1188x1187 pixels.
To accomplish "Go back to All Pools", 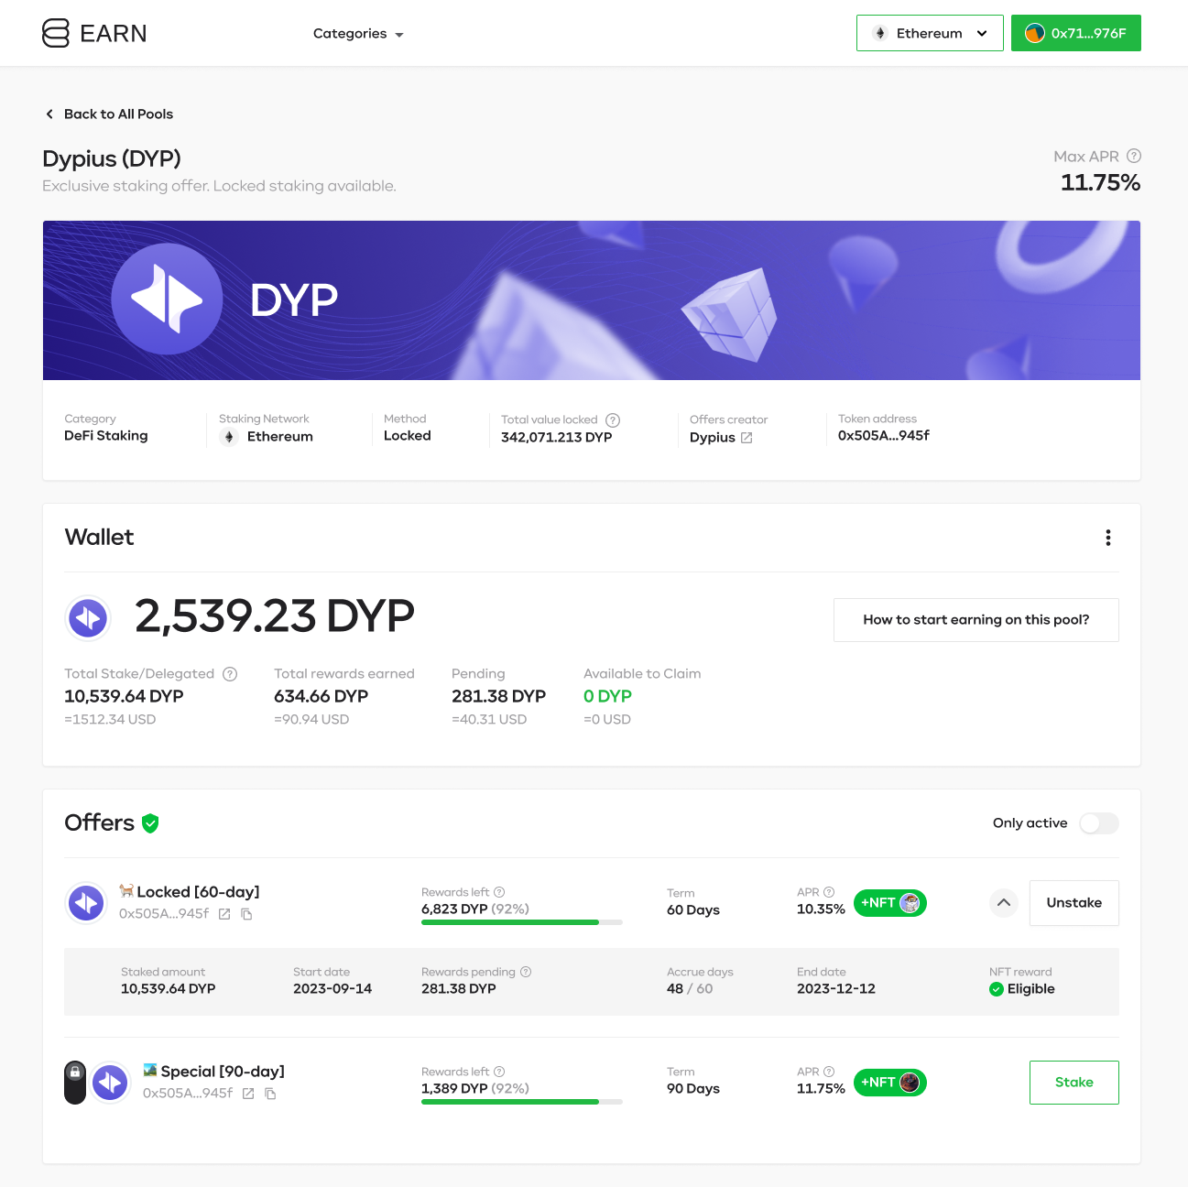I will coord(109,114).
